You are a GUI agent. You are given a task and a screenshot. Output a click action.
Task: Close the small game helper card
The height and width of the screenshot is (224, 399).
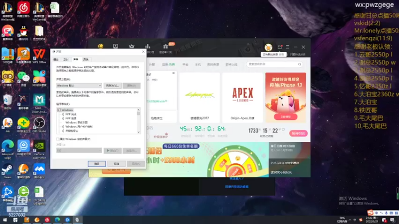(x=174, y=73)
